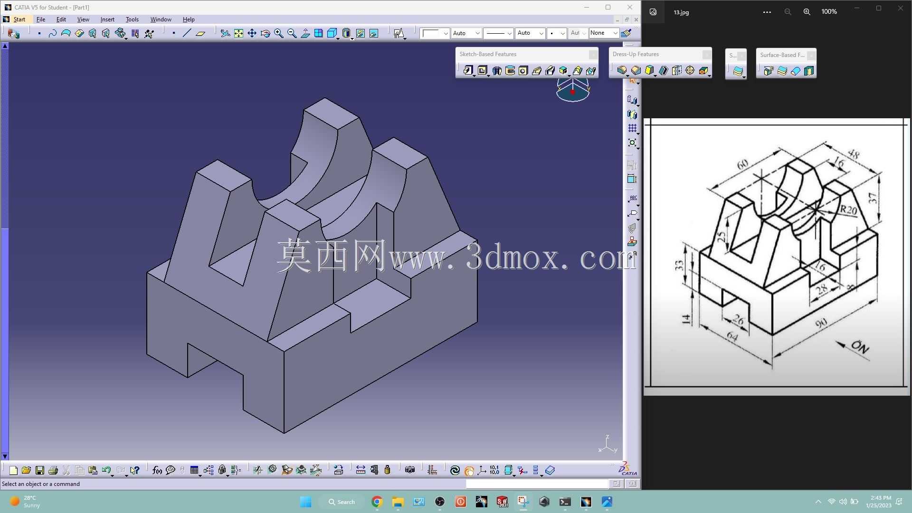The width and height of the screenshot is (912, 513).
Task: Open the point symbol dropdown
Action: click(562, 33)
